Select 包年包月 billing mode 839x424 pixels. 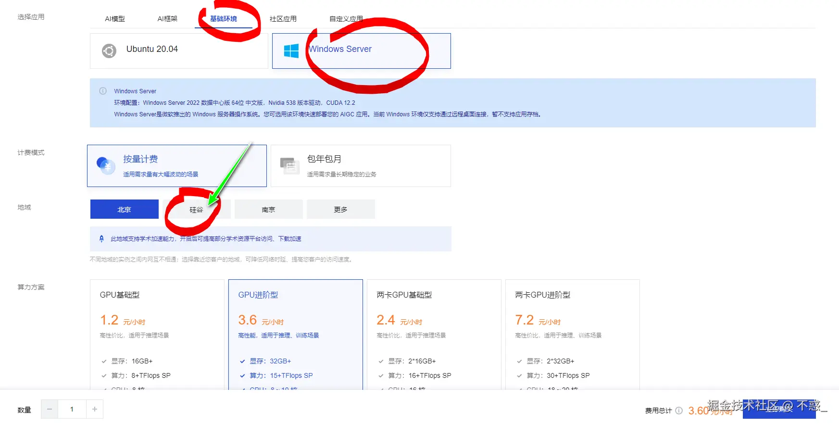coord(361,166)
